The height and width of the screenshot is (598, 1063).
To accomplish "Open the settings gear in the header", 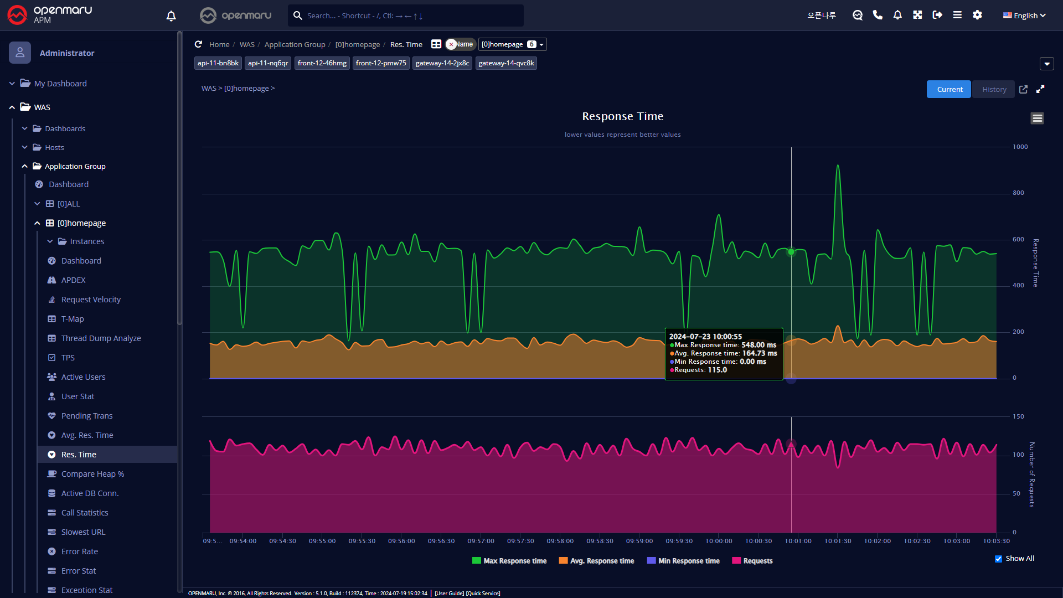I will 977,15.
